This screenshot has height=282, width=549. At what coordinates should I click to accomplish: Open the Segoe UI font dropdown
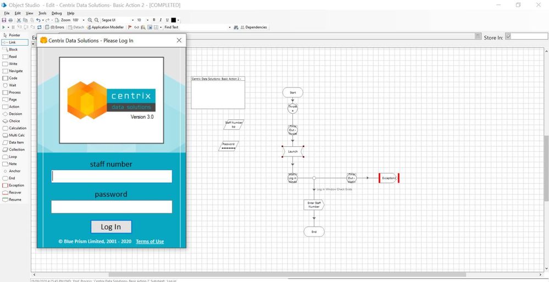(x=131, y=20)
